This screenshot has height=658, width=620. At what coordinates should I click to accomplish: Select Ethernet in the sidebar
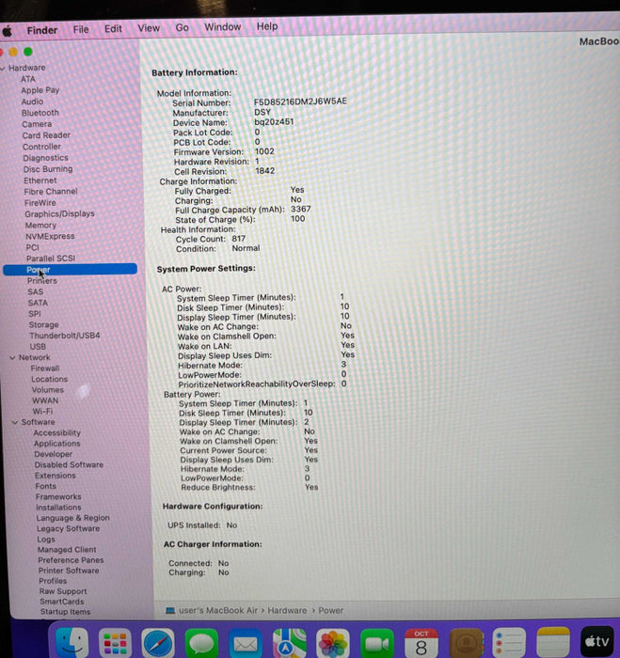point(40,180)
